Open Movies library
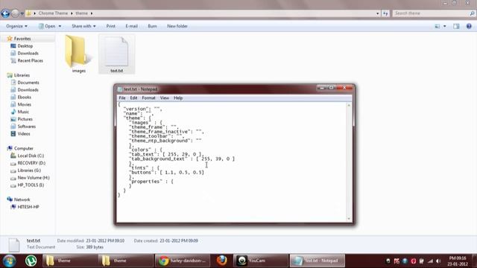Screen dimensions: 477x268 point(24,104)
